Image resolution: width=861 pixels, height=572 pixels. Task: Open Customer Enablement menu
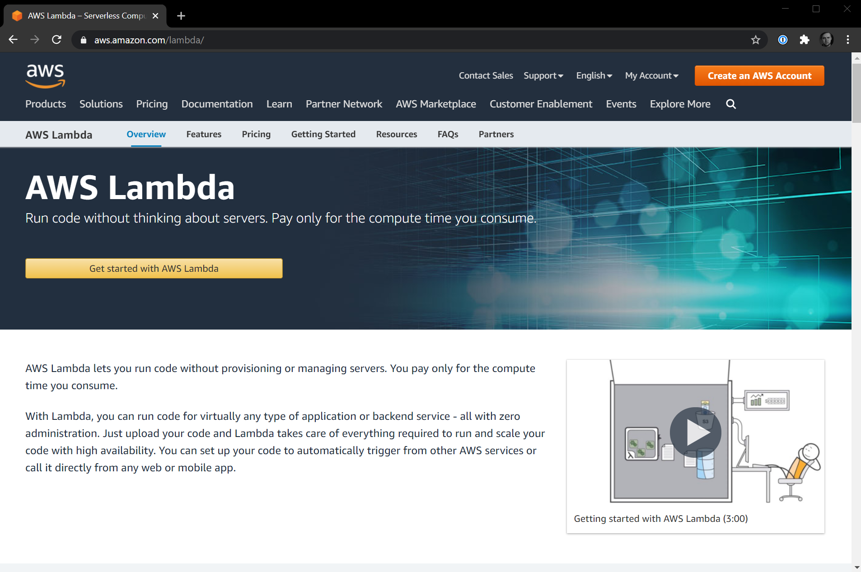click(x=541, y=104)
